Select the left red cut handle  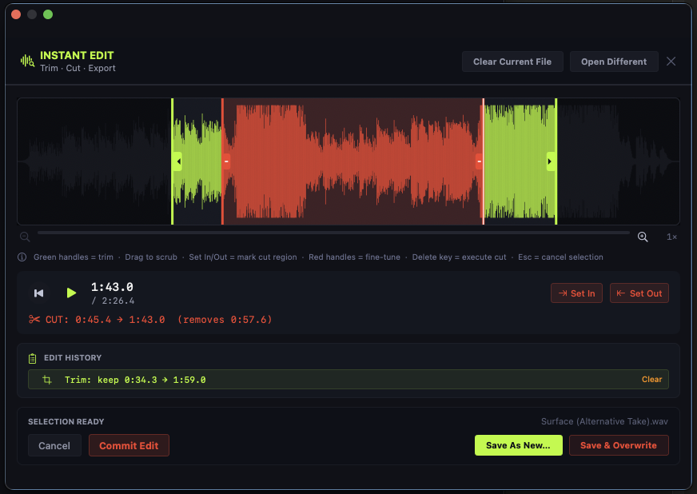tap(226, 161)
